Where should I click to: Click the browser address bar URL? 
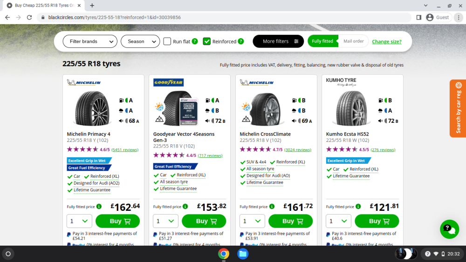pos(115,18)
